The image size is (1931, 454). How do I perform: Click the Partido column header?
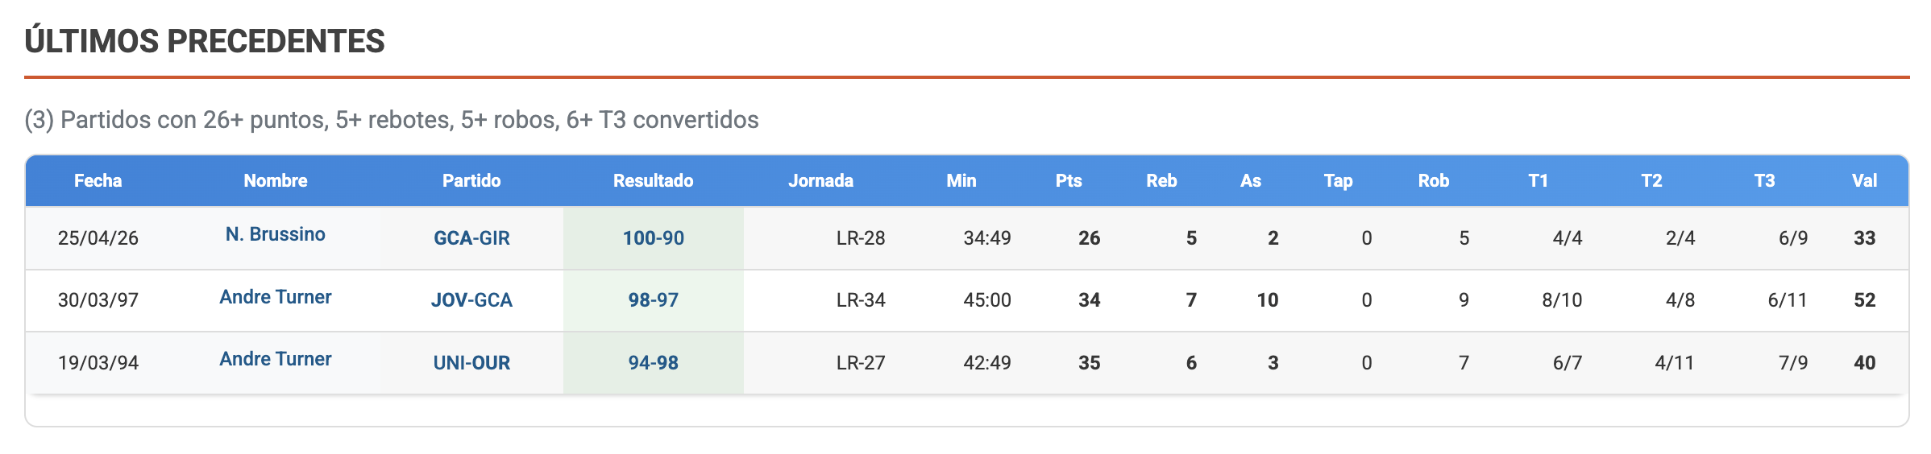click(x=471, y=180)
